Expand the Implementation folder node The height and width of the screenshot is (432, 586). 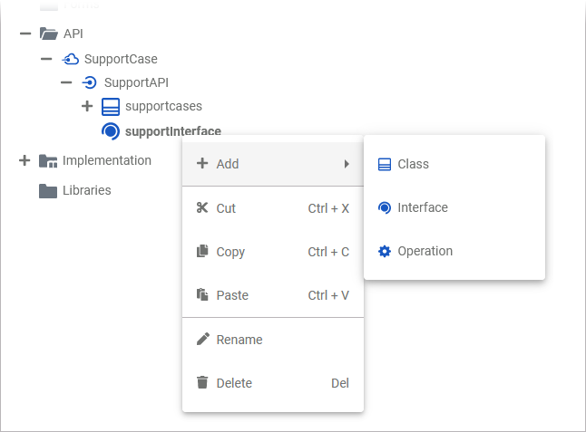[x=24, y=160]
